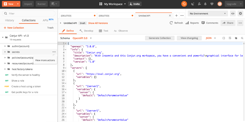Click the plus icon to open new tab
245x122 pixels.
(176, 16)
